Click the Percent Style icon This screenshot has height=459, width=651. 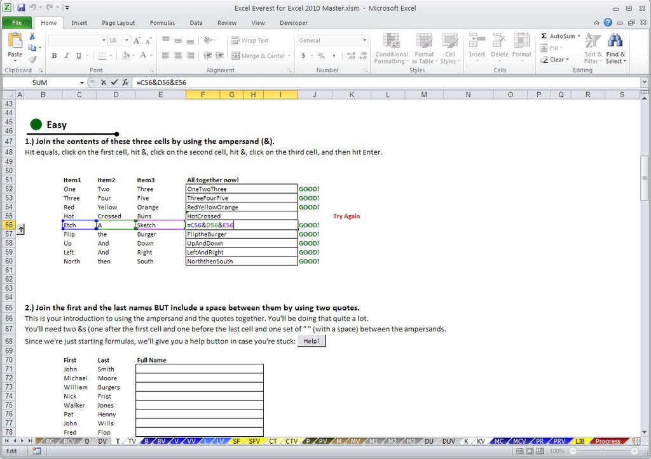tap(321, 56)
